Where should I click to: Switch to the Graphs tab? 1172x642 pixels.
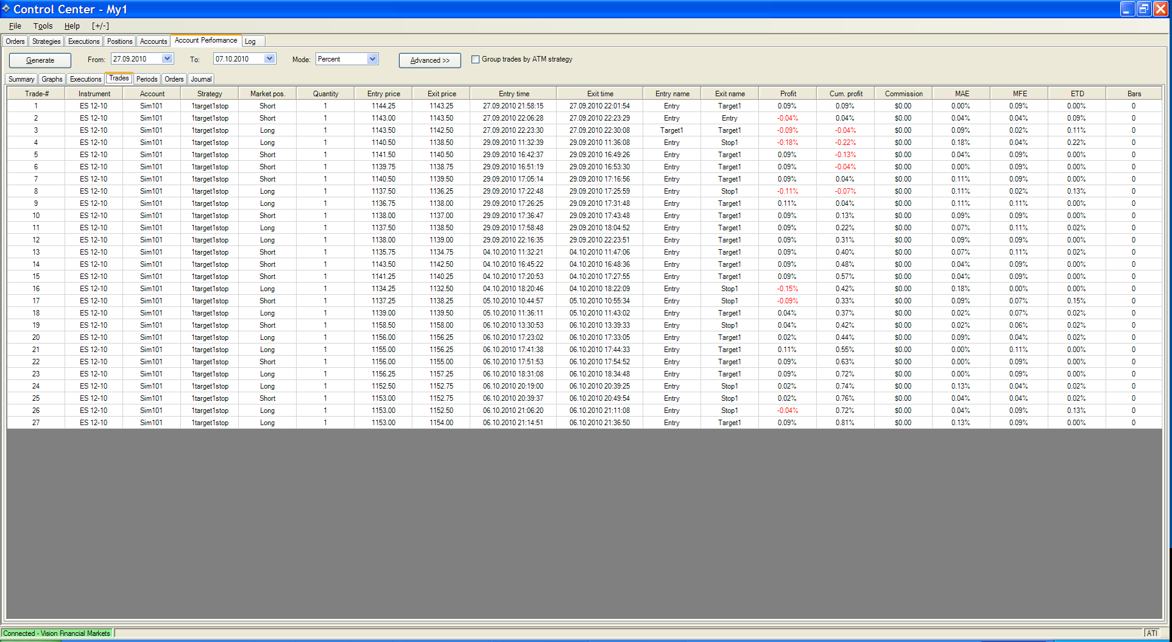(x=52, y=79)
